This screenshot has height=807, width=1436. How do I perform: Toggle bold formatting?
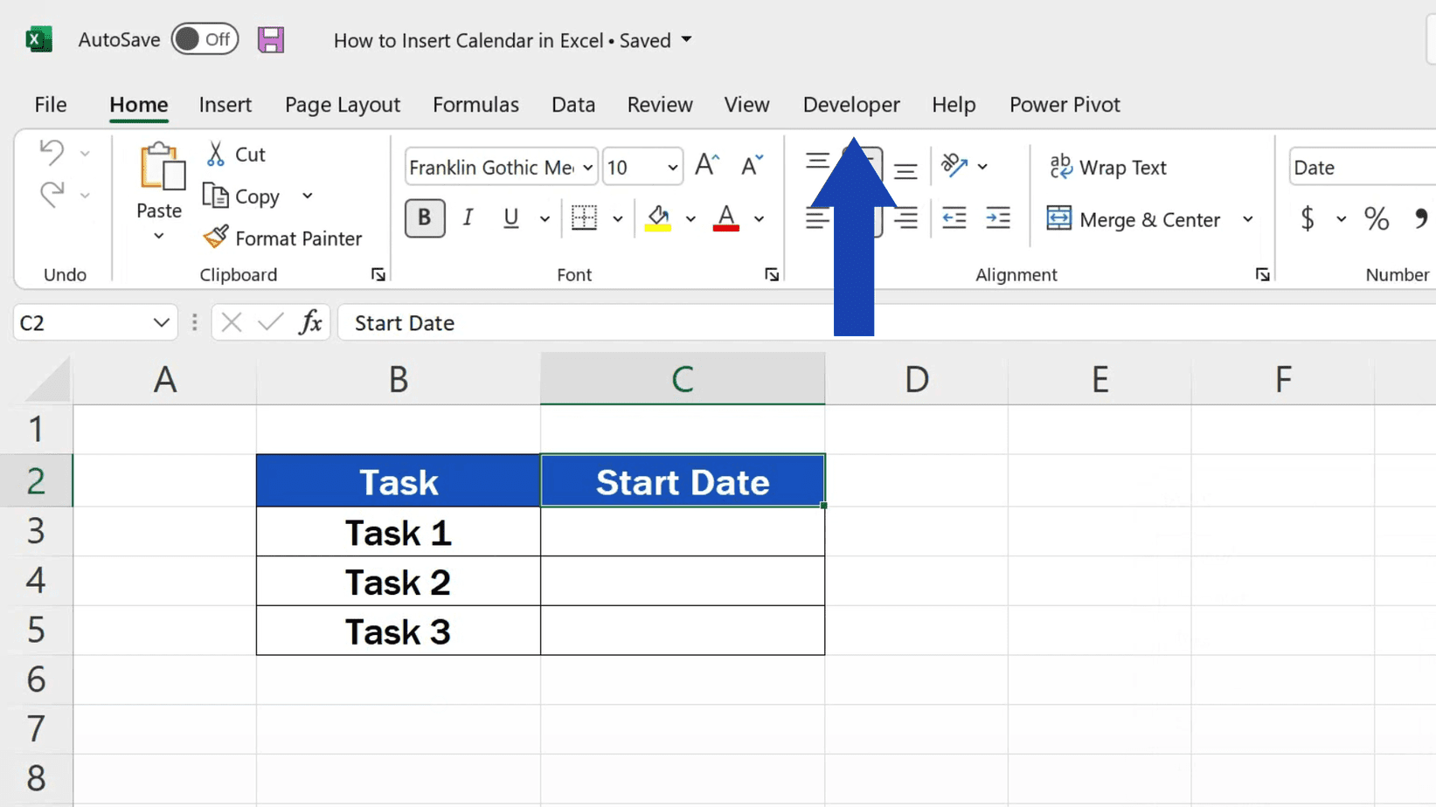pyautogui.click(x=425, y=218)
